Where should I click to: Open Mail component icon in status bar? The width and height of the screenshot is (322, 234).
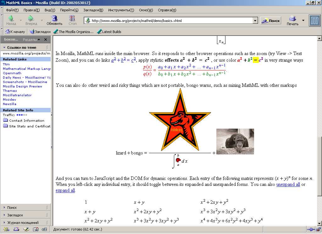tap(16, 229)
